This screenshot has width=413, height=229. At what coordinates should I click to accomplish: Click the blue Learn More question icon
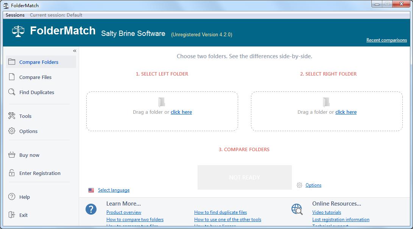[x=91, y=209]
